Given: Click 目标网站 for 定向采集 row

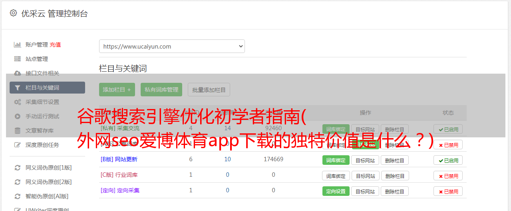Looking at the screenshot, I should pos(365,191).
